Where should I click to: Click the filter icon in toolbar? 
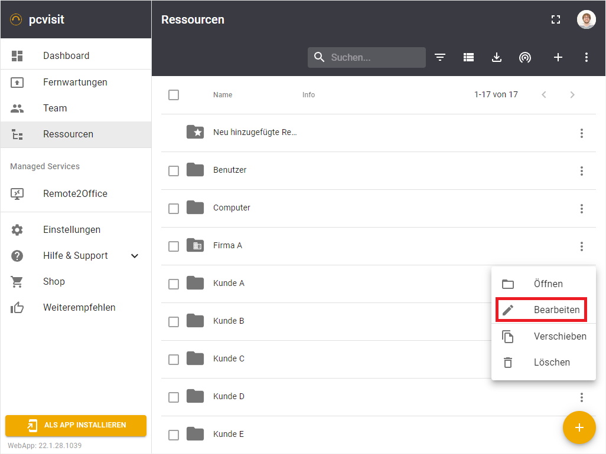440,57
